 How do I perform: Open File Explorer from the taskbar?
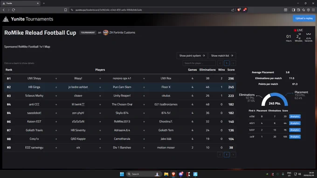tap(166, 174)
